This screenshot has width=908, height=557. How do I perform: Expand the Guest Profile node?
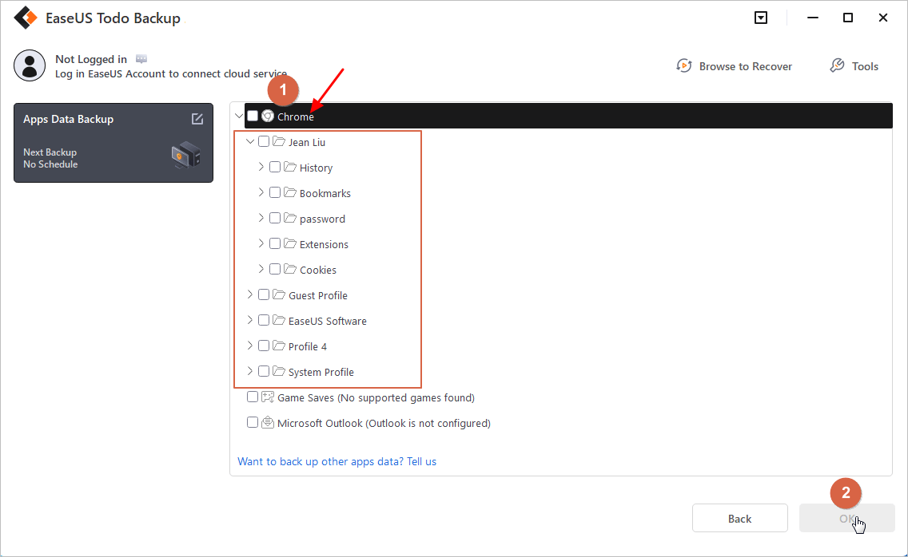[250, 295]
